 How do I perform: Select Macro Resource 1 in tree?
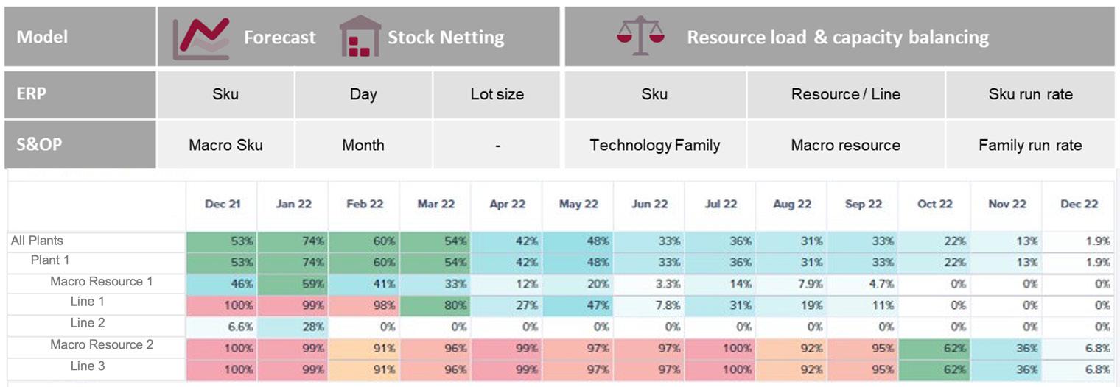tap(102, 282)
